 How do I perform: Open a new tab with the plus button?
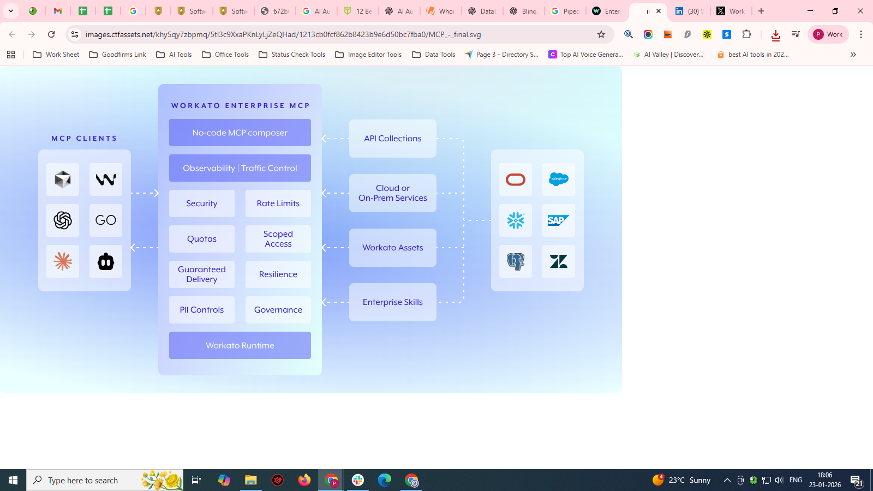761,11
